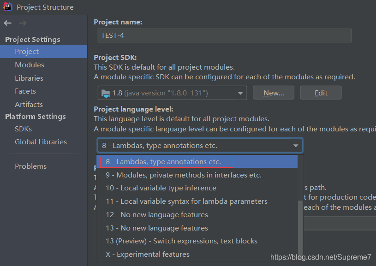This screenshot has width=376, height=266.
Task: Click the Project name text field
Action: coord(224,35)
